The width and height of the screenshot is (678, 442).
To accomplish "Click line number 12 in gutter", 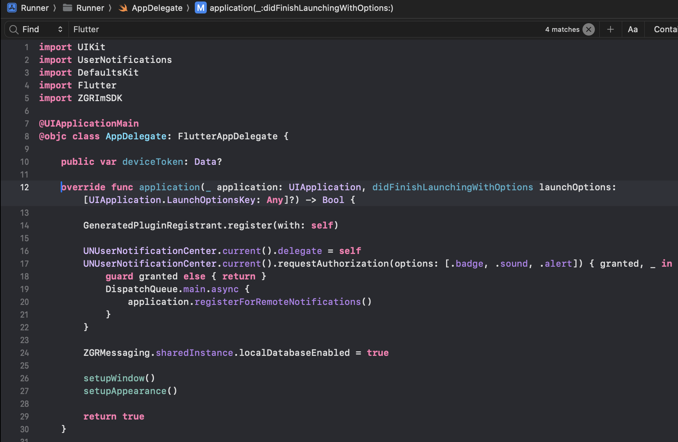I will pyautogui.click(x=24, y=187).
